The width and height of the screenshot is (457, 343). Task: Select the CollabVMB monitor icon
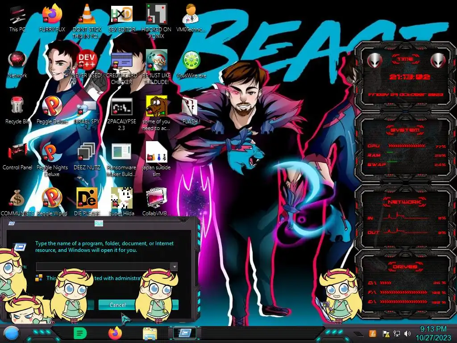click(156, 198)
